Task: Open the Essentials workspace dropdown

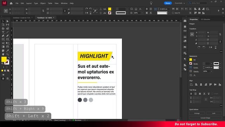Action: [x=180, y=3]
